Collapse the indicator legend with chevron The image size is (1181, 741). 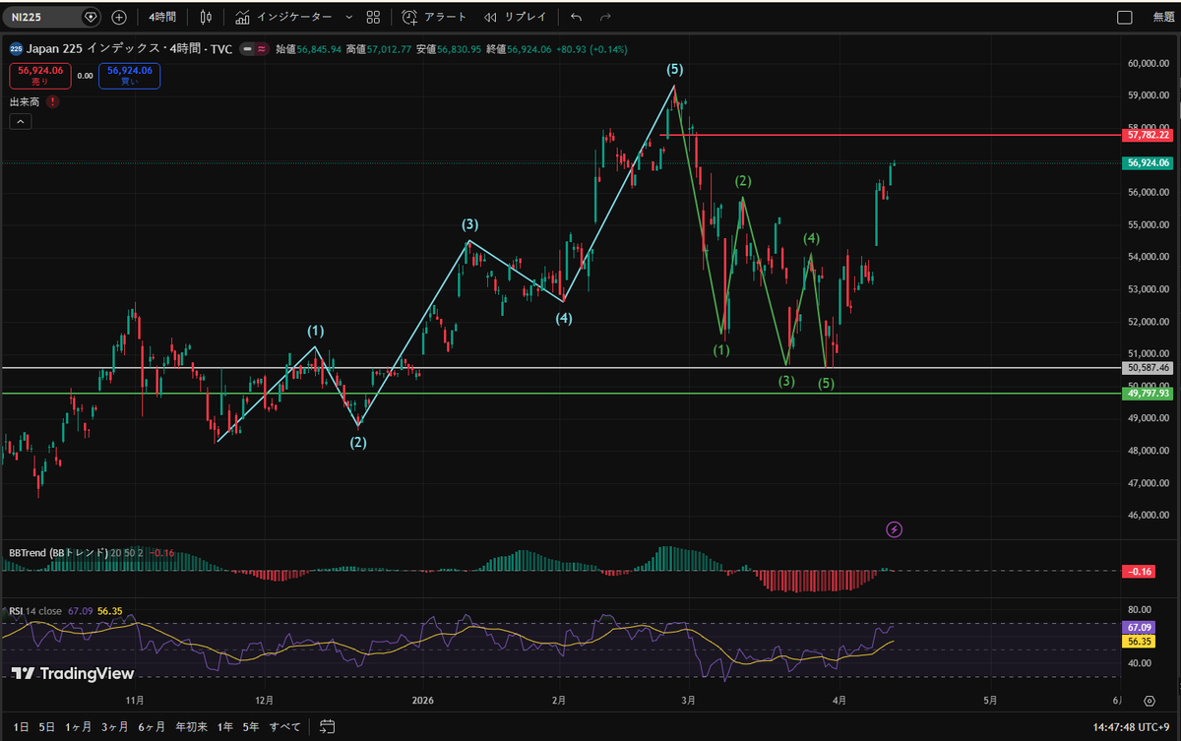click(x=21, y=122)
